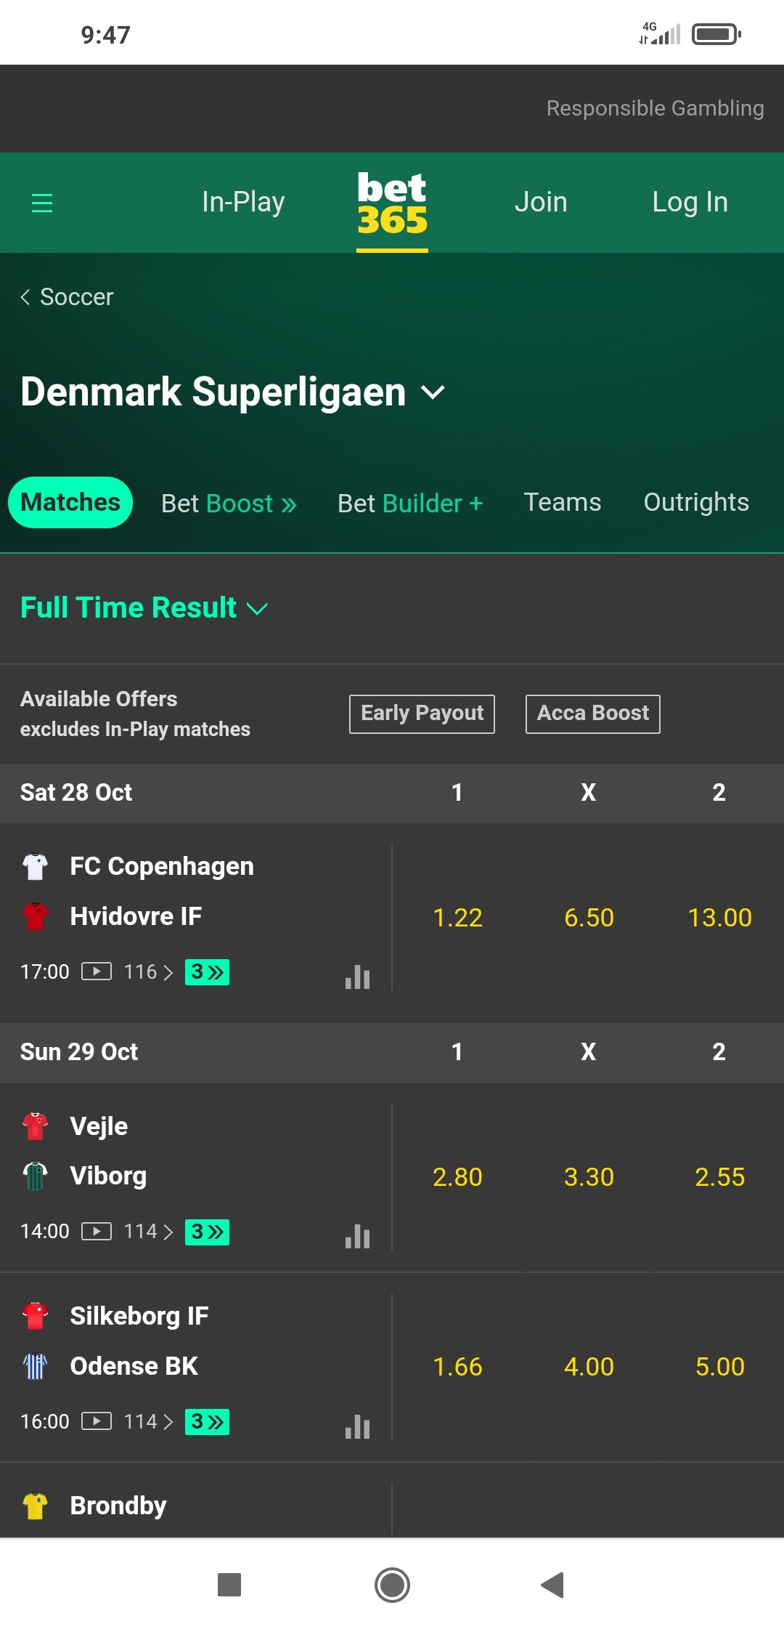
Task: Tap live stream icon for Vejle match
Action: 97,1231
